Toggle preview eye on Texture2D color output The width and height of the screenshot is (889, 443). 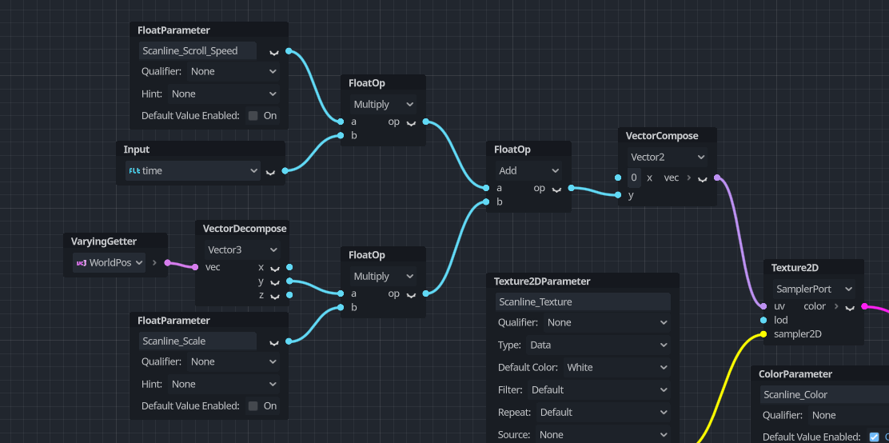850,307
